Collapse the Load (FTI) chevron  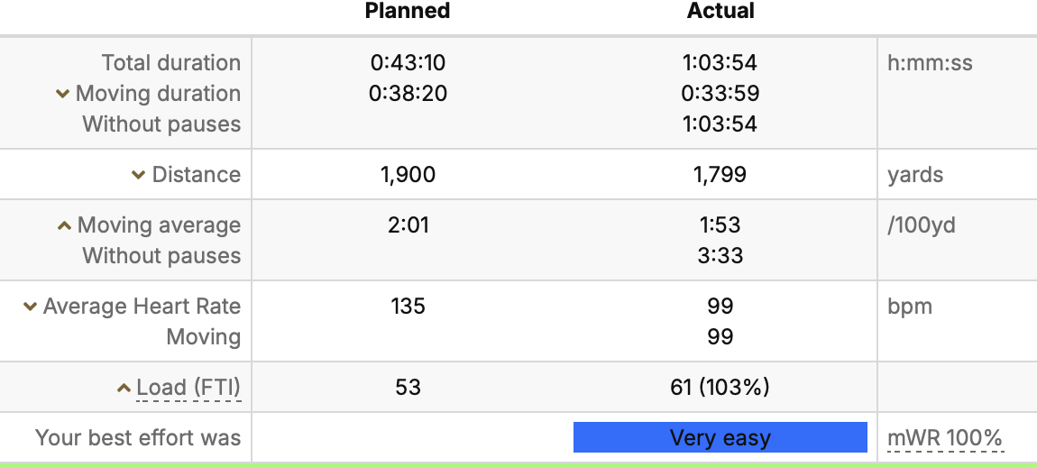point(124,389)
